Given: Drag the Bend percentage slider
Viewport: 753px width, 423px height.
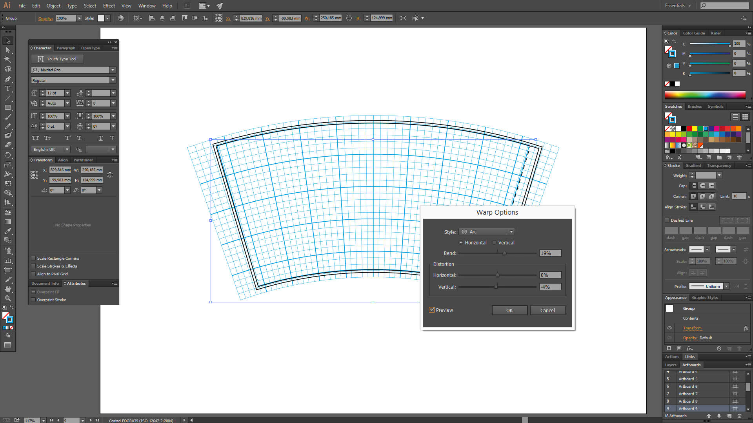Looking at the screenshot, I should point(504,253).
